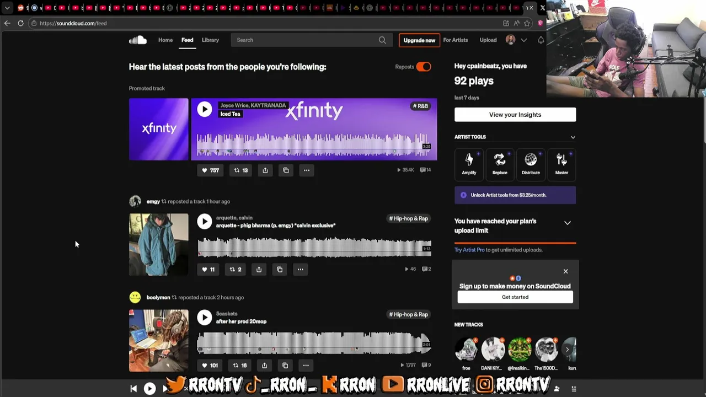Click the search magnifier icon

[x=382, y=40]
